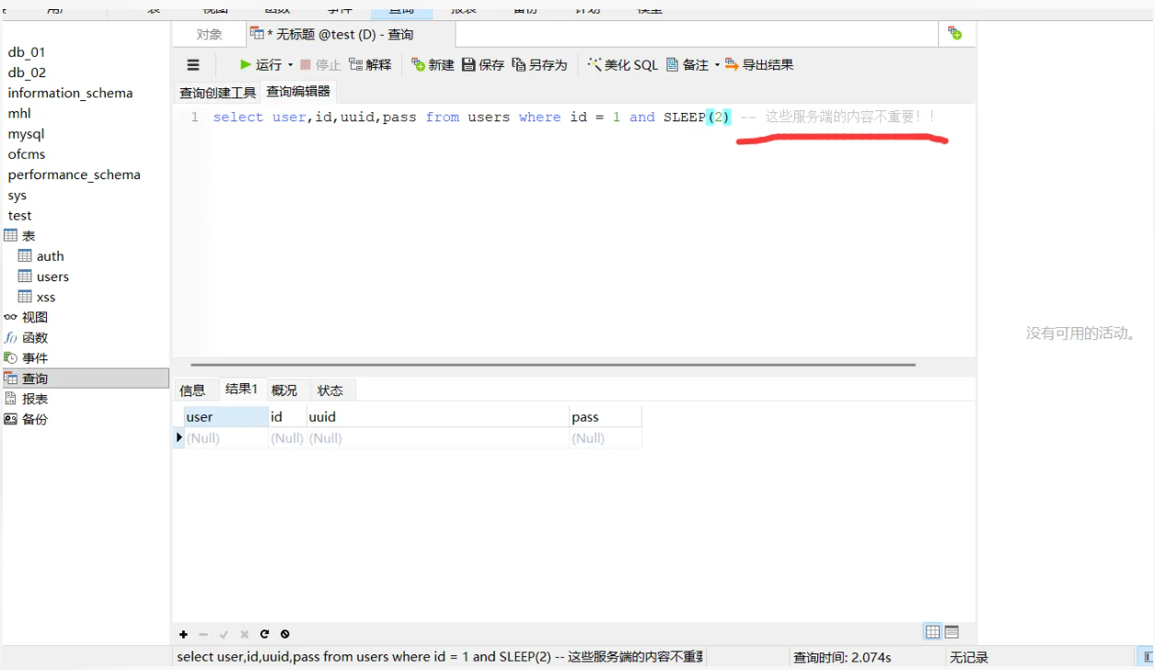Select the users table in sidebar

[52, 276]
